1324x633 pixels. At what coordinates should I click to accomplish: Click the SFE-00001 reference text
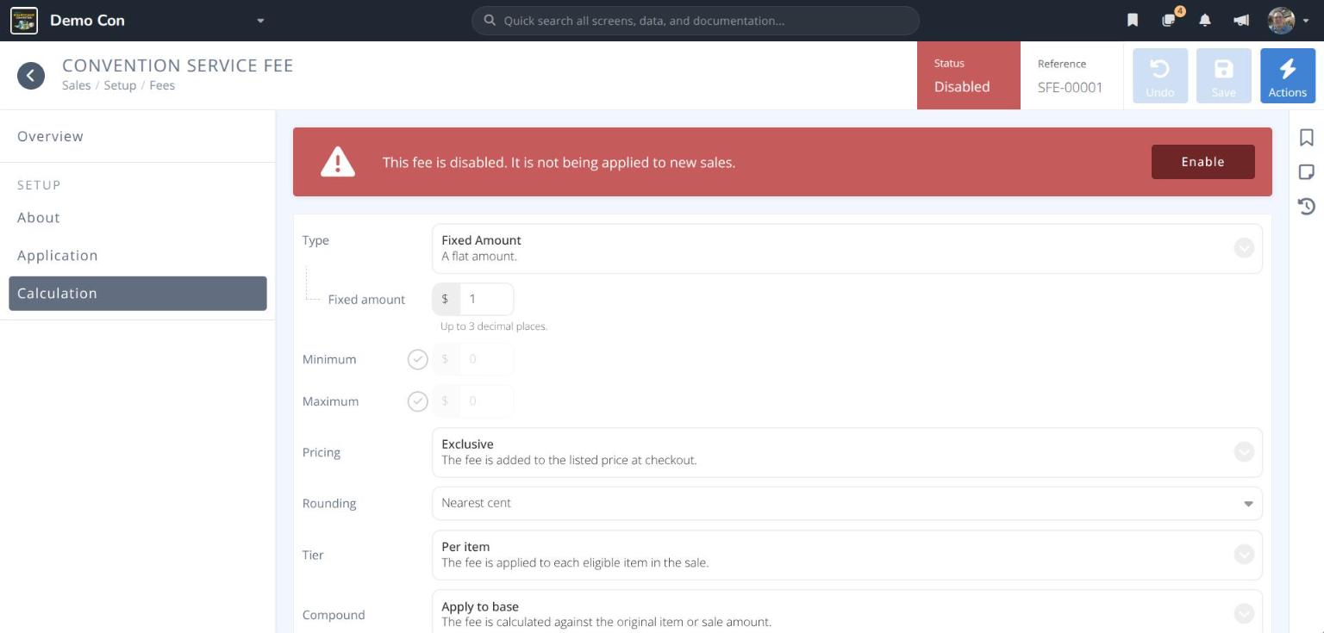(1070, 87)
